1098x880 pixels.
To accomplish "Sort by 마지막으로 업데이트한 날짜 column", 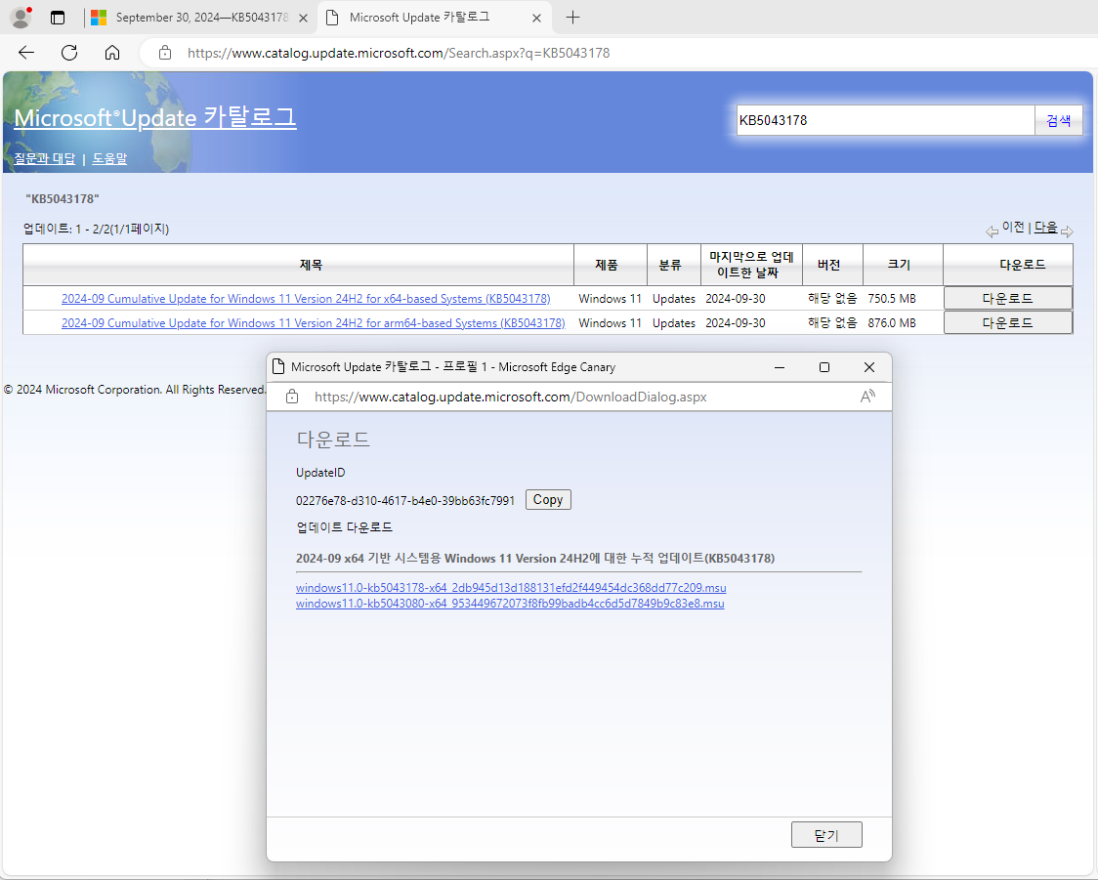I will click(x=750, y=265).
